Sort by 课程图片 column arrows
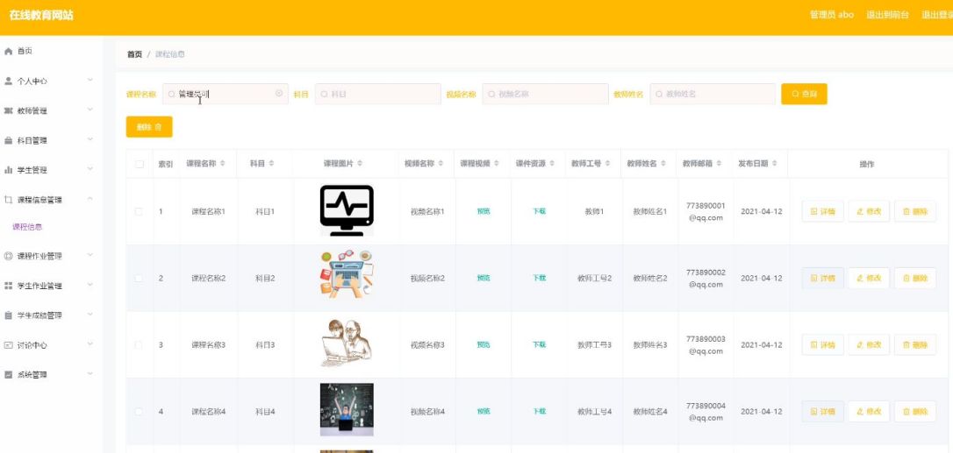Viewport: 953px width, 453px height. click(x=360, y=164)
